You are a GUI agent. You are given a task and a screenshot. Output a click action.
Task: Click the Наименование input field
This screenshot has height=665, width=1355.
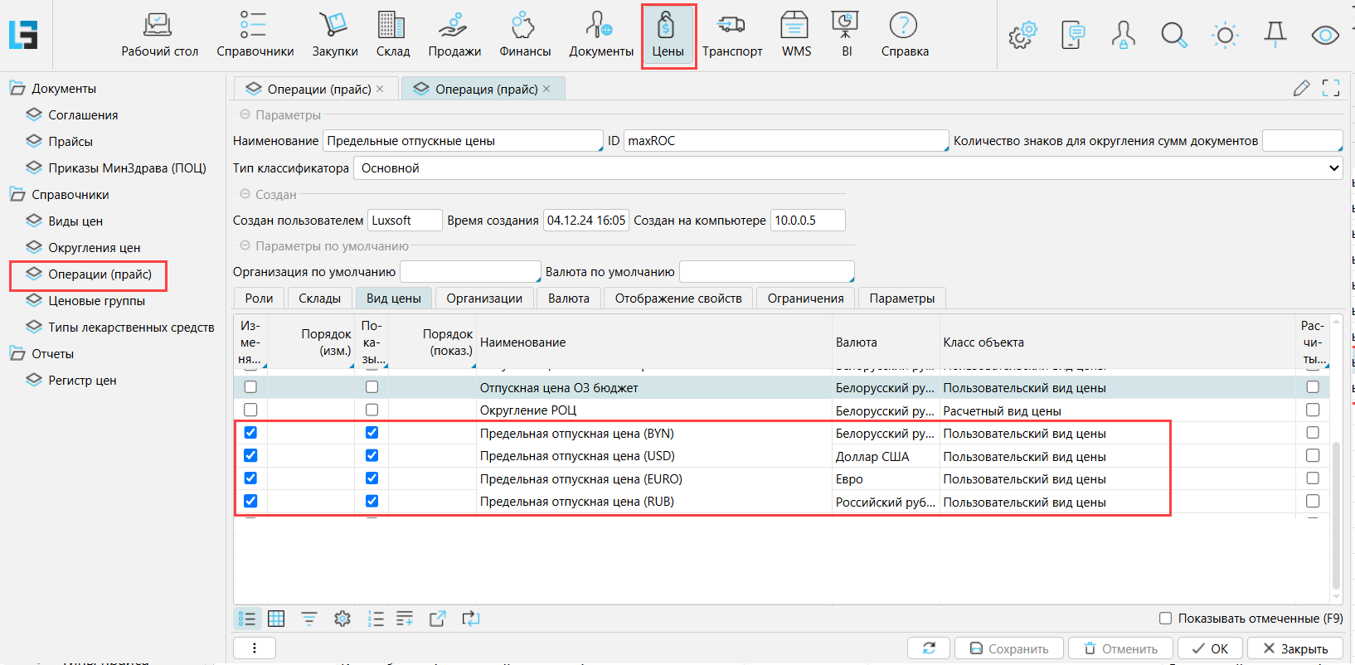coord(462,141)
